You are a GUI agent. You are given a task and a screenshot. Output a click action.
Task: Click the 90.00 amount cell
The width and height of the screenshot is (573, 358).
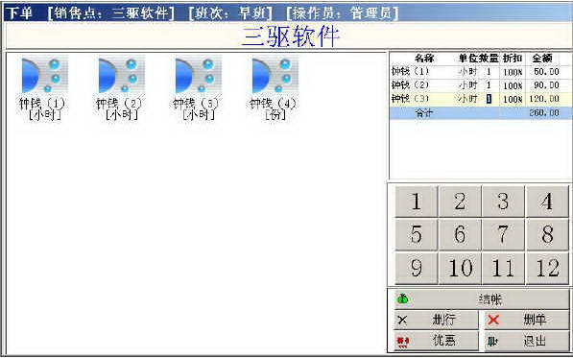point(546,85)
